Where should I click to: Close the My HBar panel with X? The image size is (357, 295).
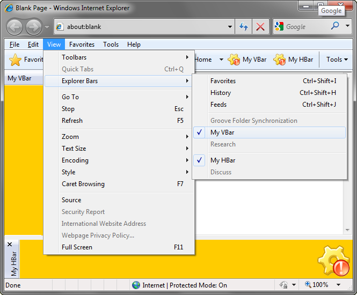(x=10, y=245)
